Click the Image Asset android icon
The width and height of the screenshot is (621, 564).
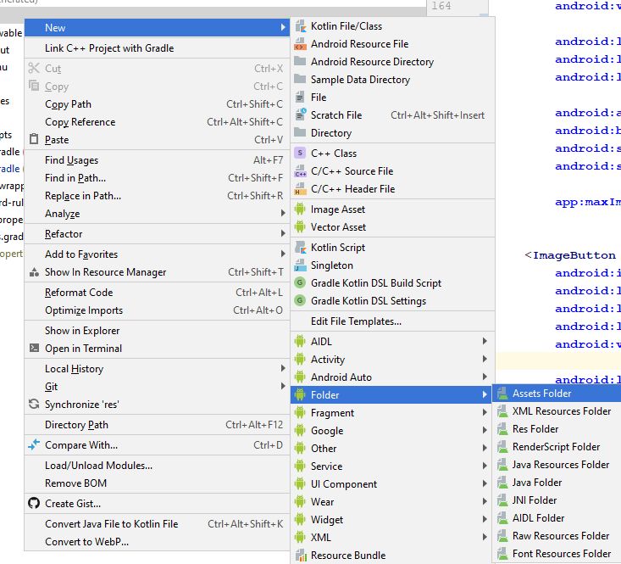(300, 209)
